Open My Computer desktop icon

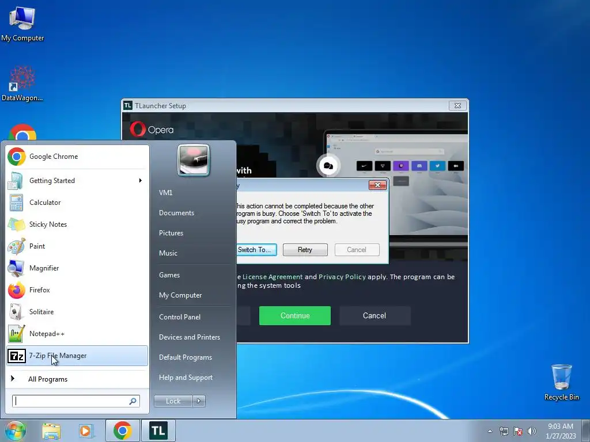point(22,24)
